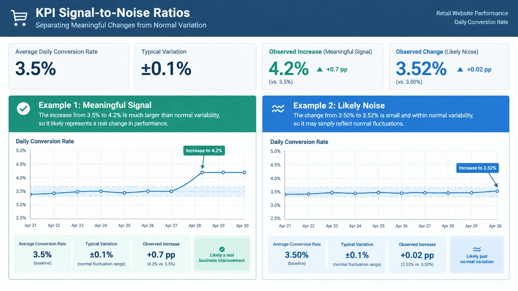The width and height of the screenshot is (518, 291).
Task: Select the Apr 28 data point in Example 1 chart
Action: 202,172
